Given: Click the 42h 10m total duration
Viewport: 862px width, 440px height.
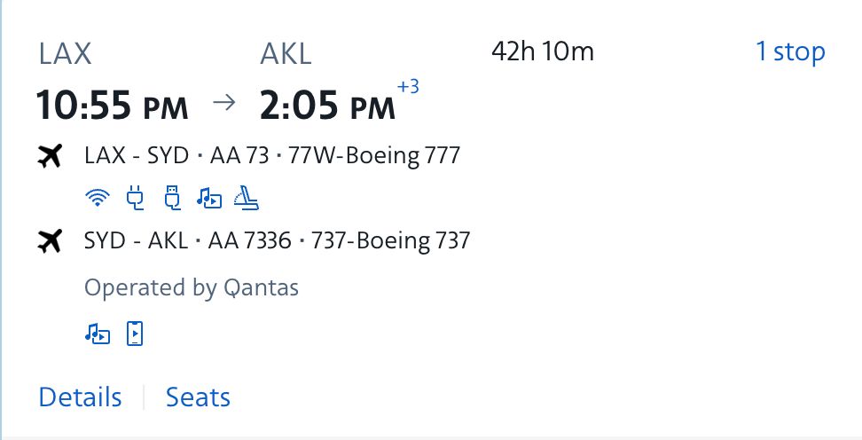Looking at the screenshot, I should point(542,52).
